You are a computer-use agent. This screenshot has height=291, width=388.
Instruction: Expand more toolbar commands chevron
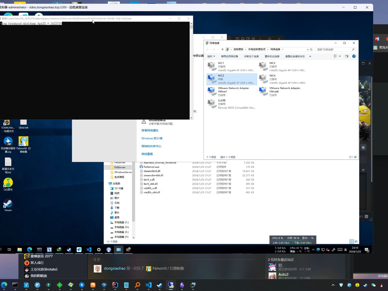click(x=310, y=56)
